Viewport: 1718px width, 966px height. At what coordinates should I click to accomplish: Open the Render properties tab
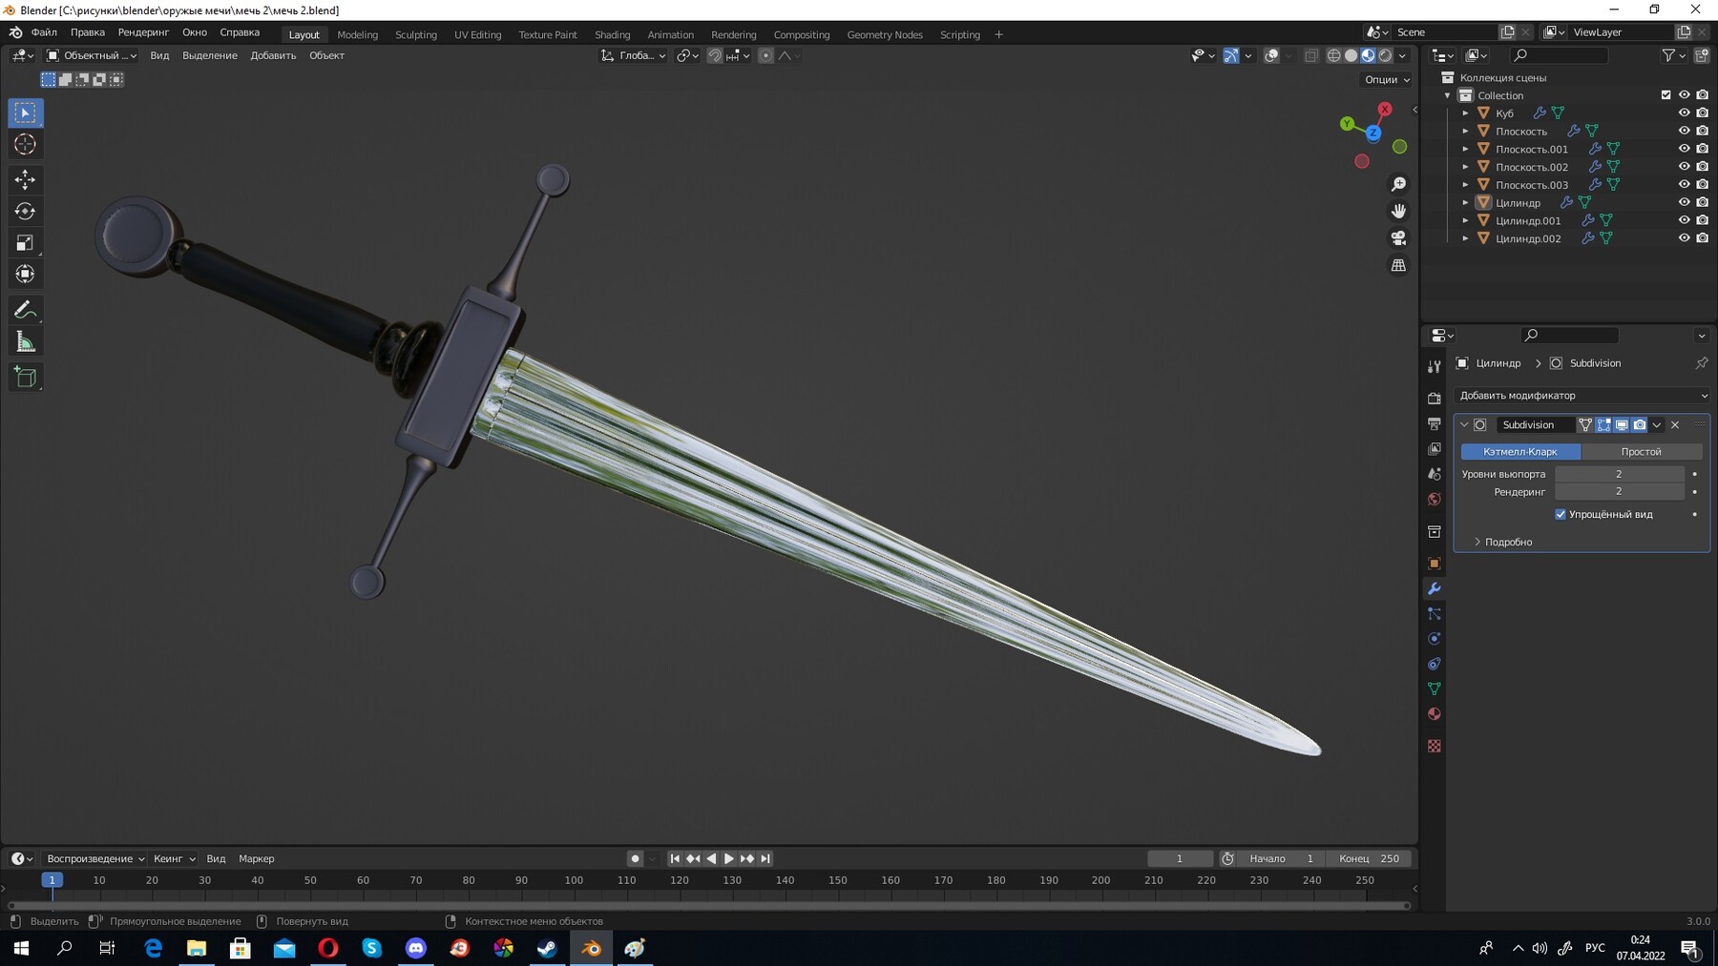(1435, 398)
